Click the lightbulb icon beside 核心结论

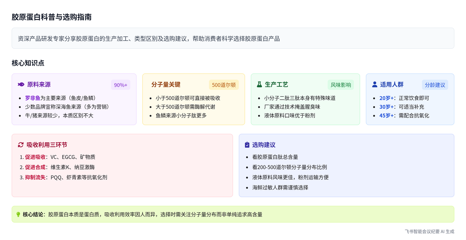(18, 215)
